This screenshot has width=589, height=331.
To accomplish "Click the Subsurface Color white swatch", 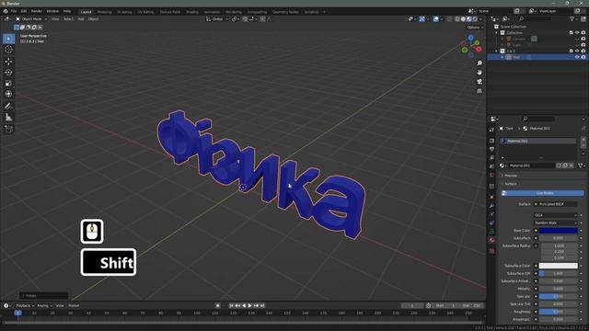I will tap(559, 266).
